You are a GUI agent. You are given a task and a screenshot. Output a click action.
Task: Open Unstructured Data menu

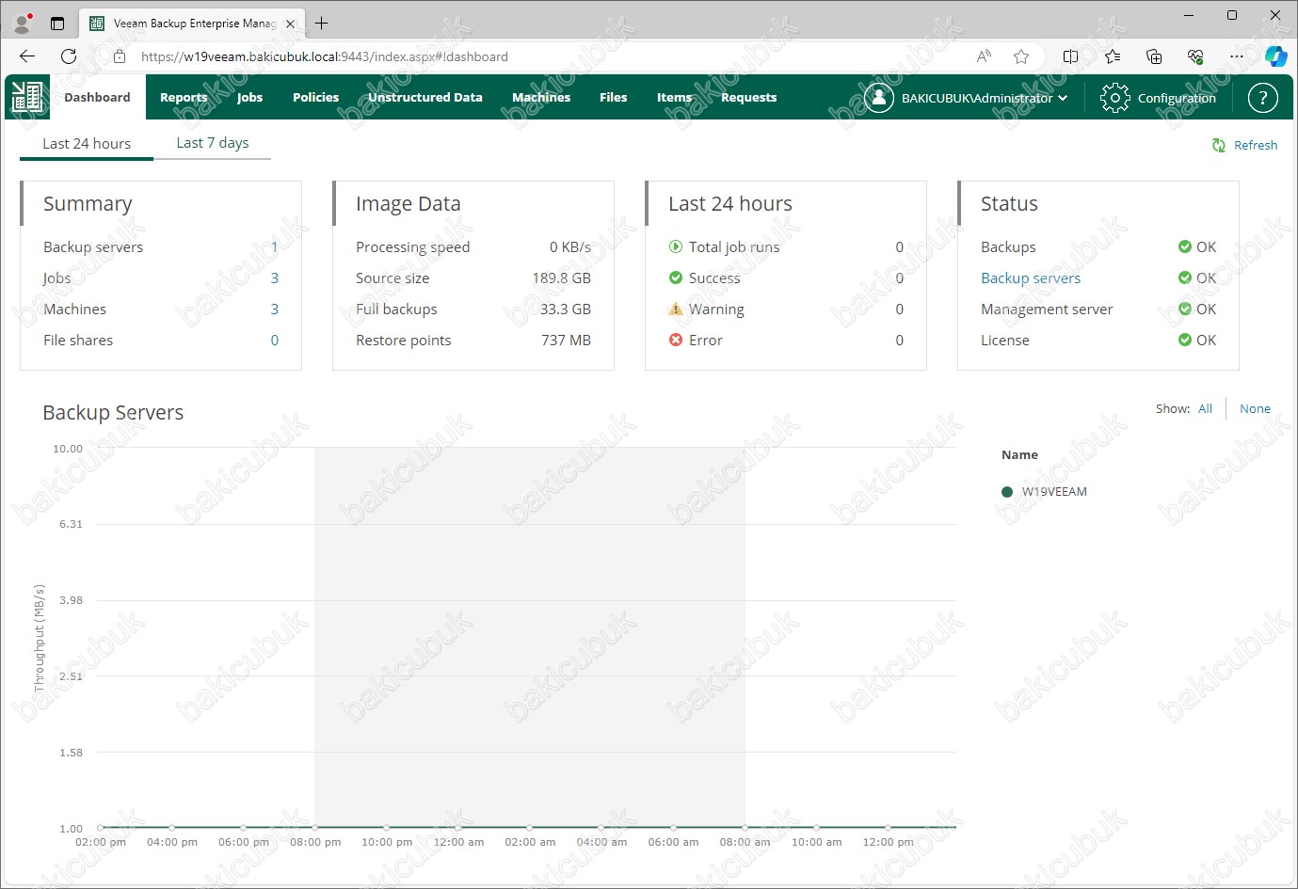click(x=425, y=97)
